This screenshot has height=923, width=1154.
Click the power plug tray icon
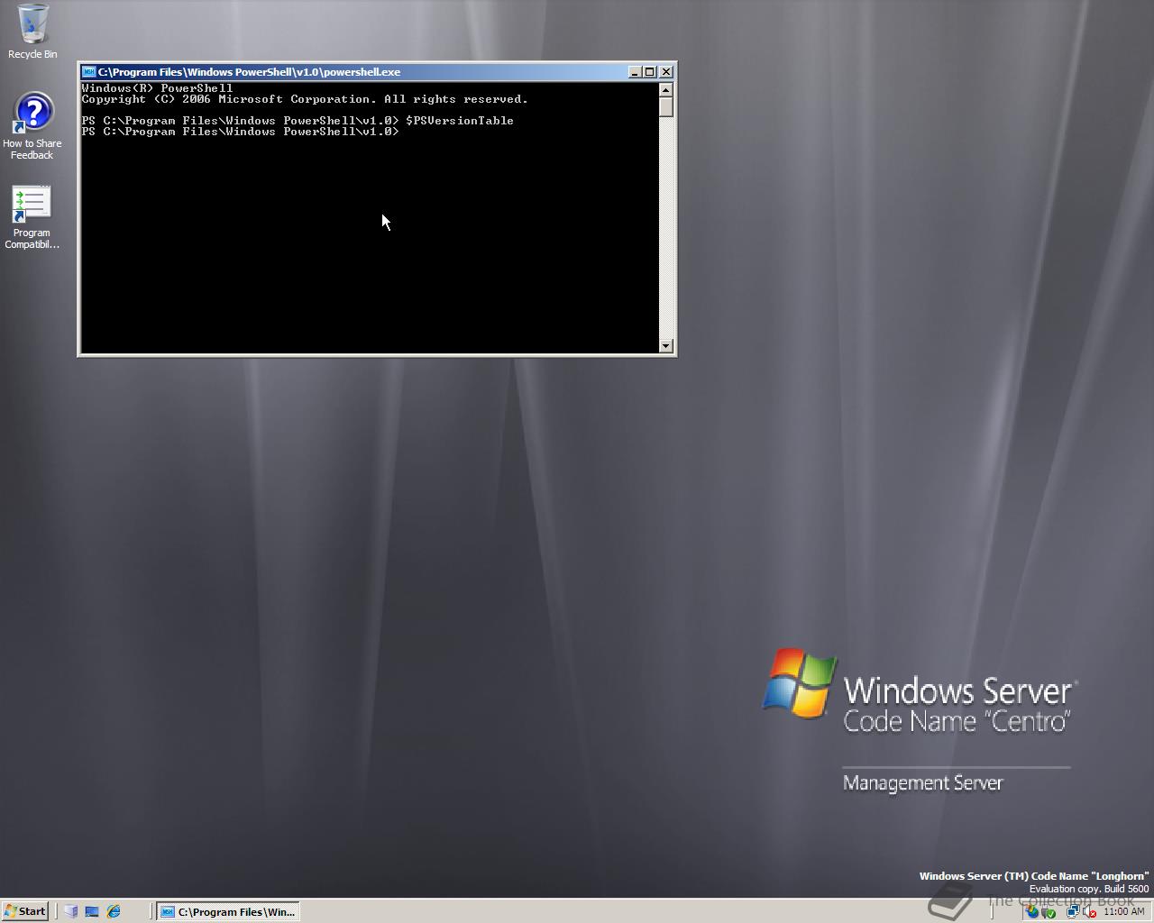point(1049,911)
